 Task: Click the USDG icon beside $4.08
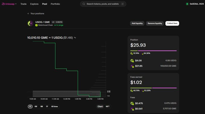[132, 61]
